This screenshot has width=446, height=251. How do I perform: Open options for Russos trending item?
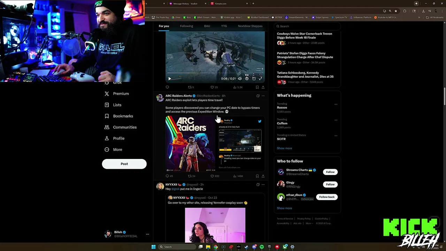click(x=336, y=104)
